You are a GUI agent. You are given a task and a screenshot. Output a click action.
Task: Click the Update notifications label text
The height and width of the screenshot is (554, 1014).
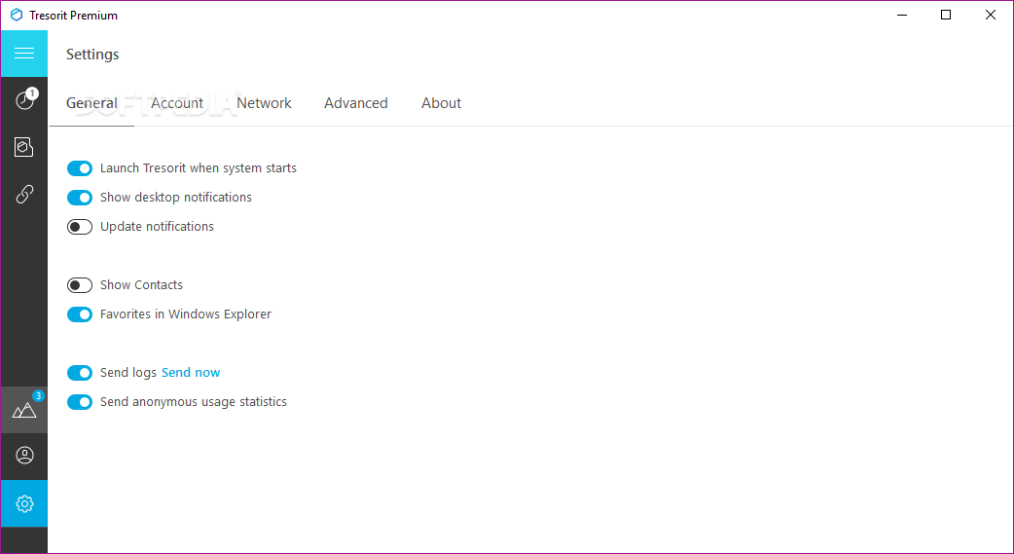point(157,227)
